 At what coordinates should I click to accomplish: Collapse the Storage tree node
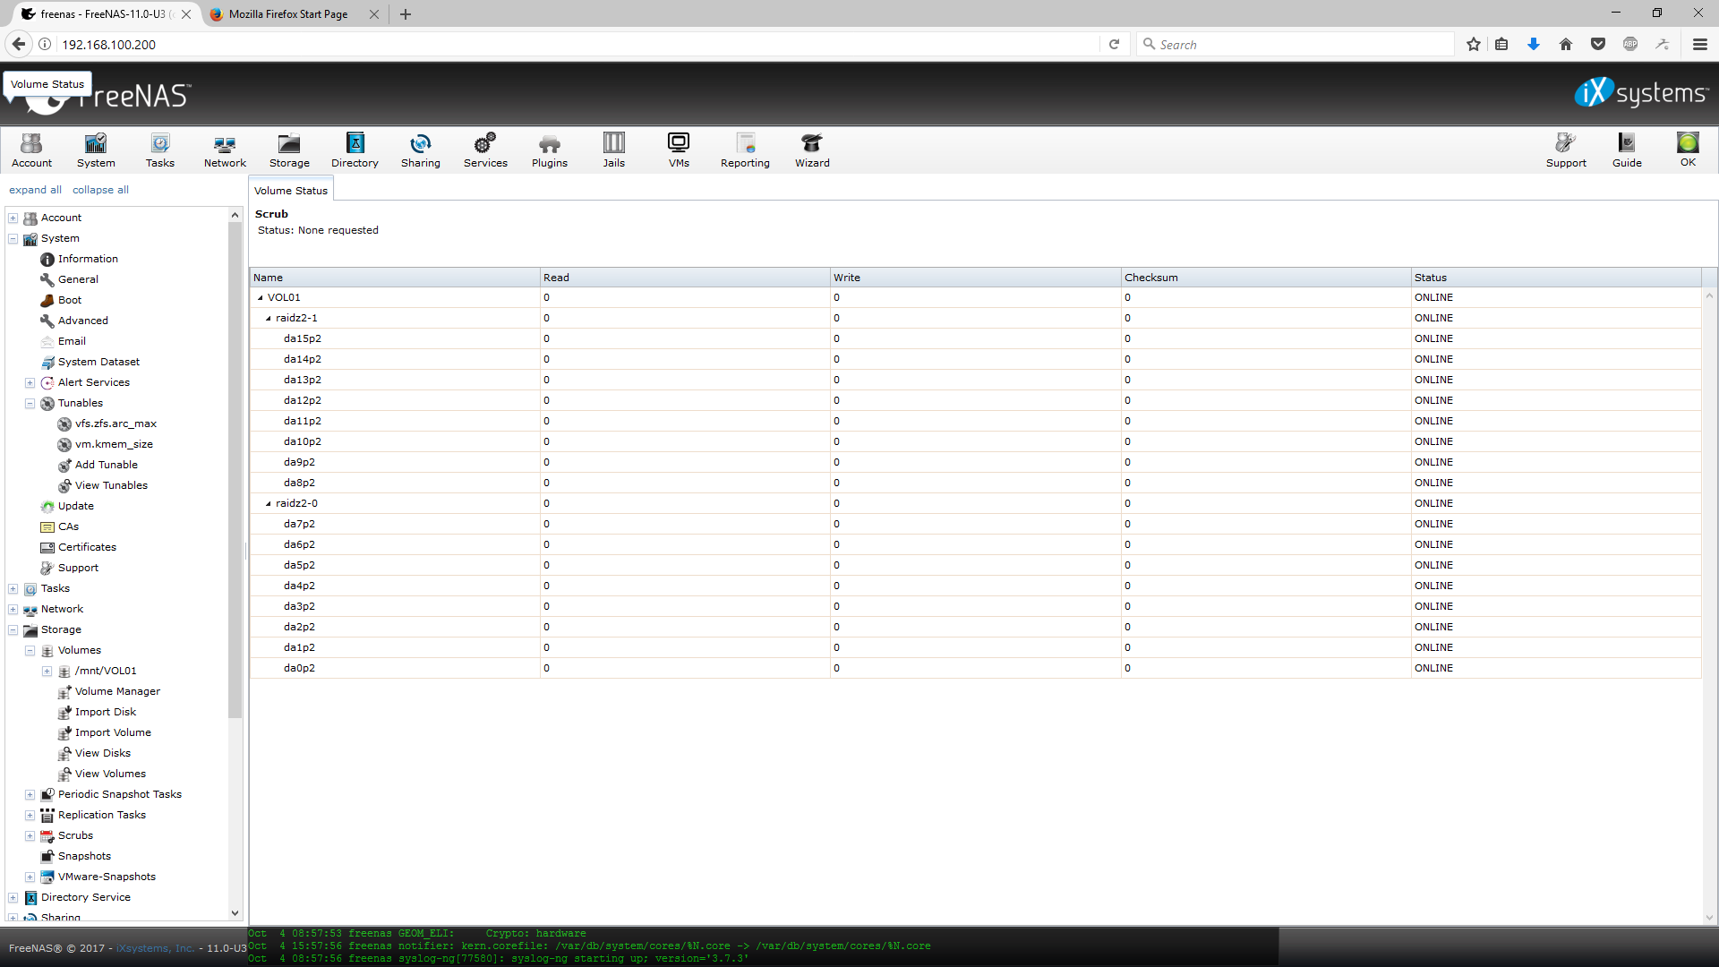pos(13,630)
